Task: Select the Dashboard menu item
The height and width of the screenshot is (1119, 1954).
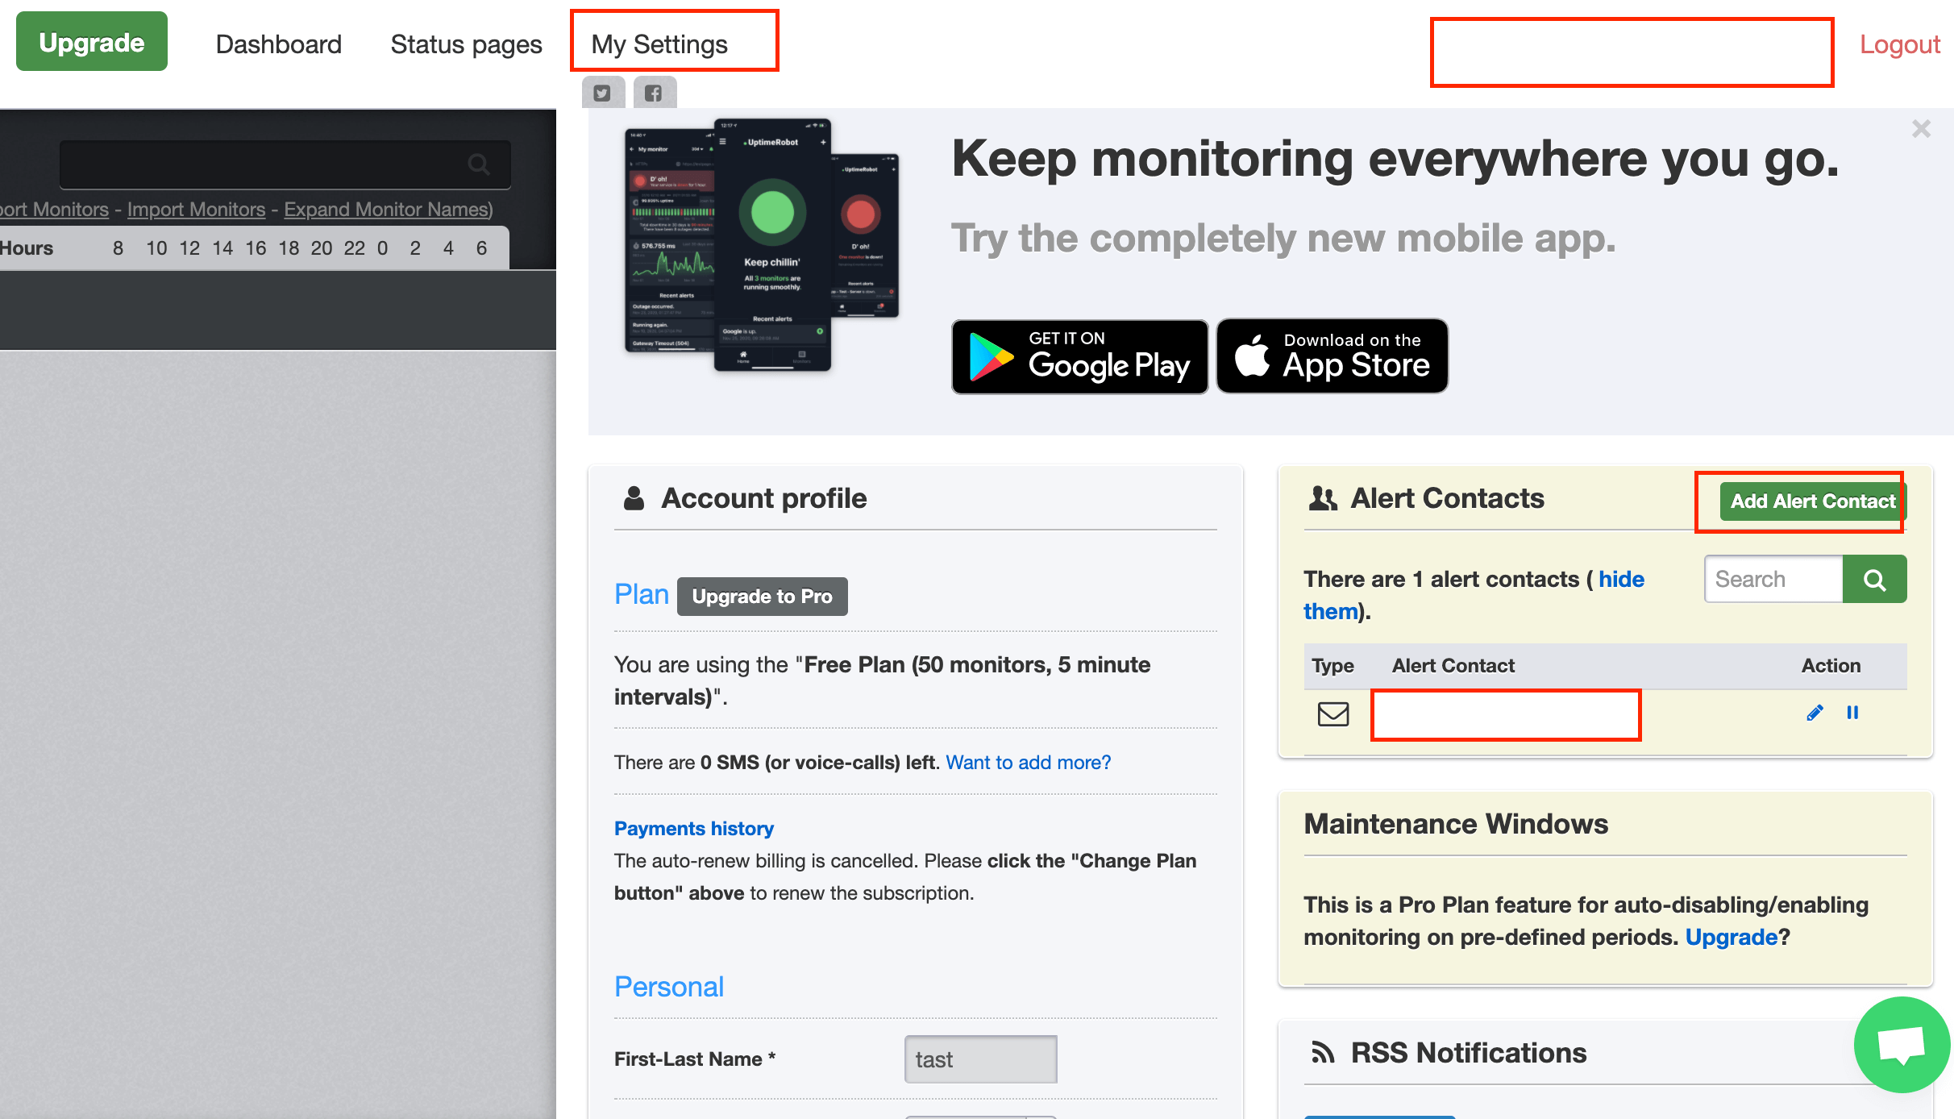Action: coord(276,43)
